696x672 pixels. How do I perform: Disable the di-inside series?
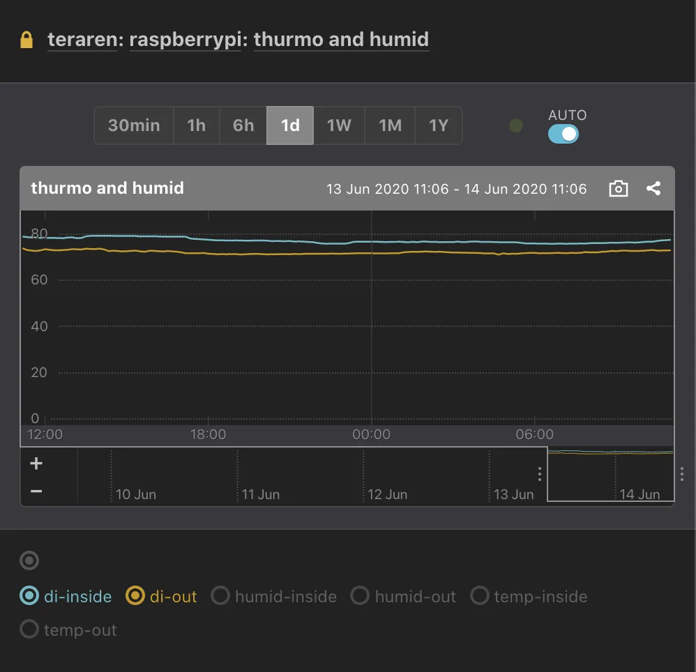click(29, 596)
